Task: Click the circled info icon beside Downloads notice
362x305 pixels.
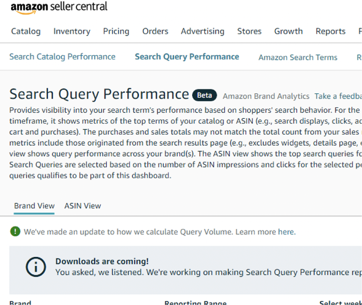Action: tap(36, 267)
